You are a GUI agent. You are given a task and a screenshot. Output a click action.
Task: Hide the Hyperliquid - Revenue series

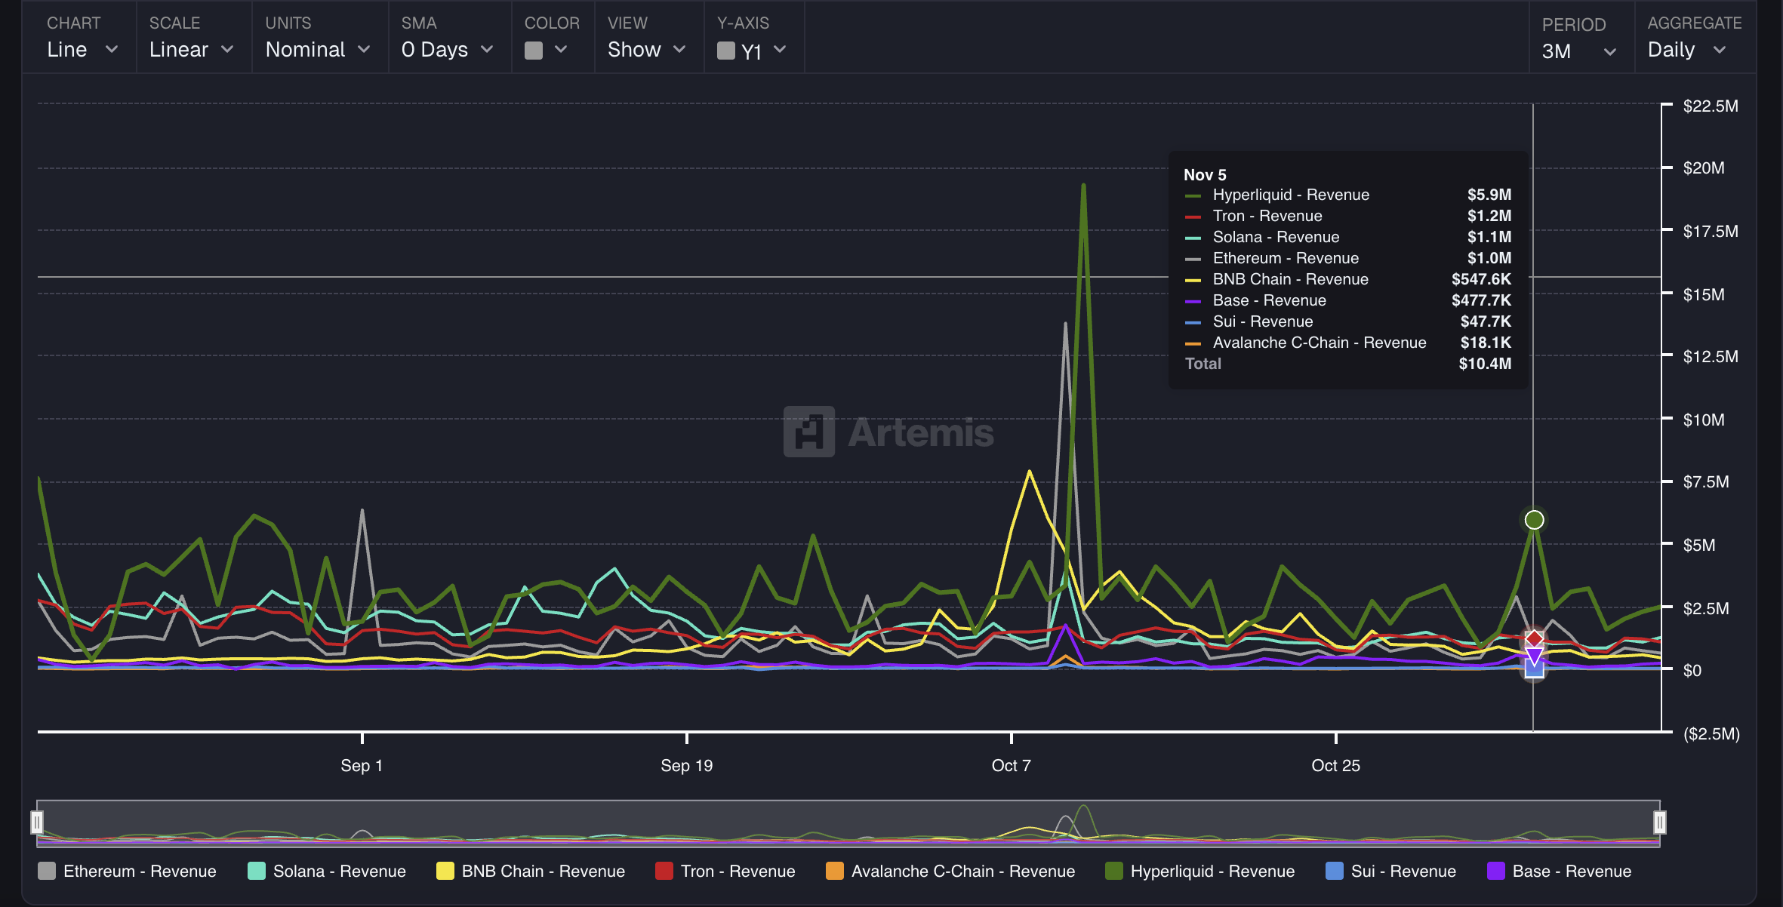1212,871
